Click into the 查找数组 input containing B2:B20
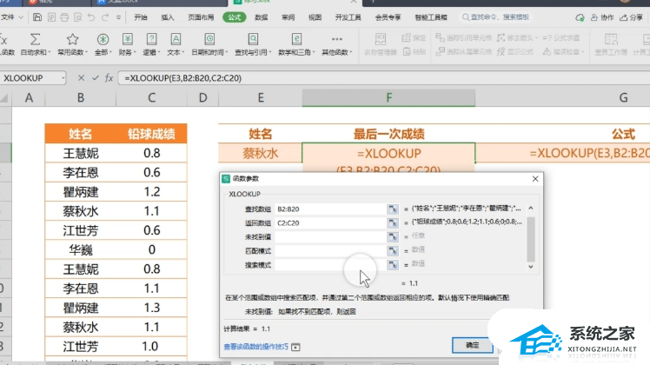This screenshot has height=365, width=650. (x=330, y=209)
